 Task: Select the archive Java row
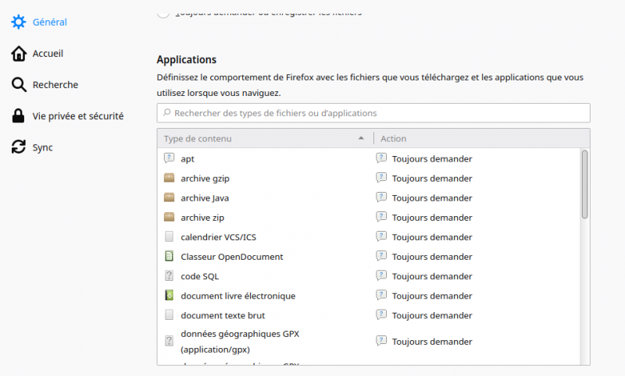pyautogui.click(x=369, y=197)
